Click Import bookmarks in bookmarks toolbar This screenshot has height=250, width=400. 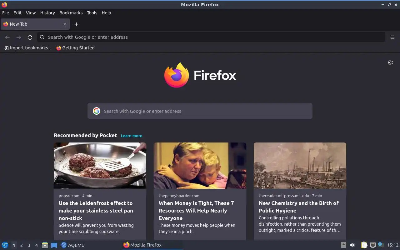pos(28,48)
